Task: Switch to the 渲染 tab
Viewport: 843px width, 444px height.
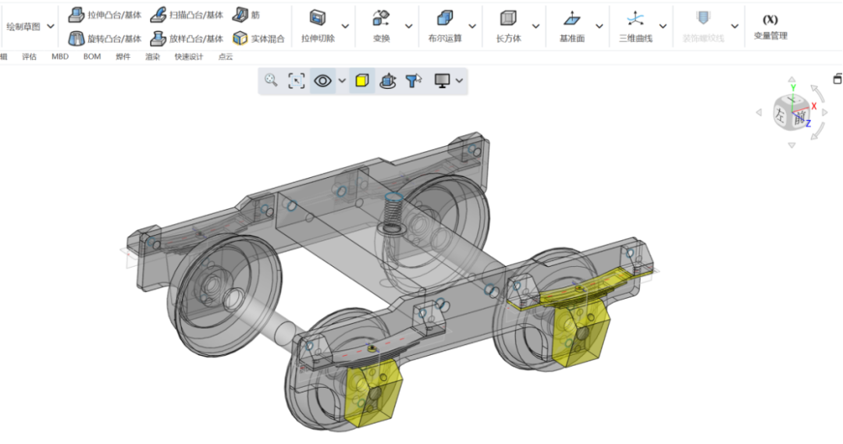Action: click(153, 56)
